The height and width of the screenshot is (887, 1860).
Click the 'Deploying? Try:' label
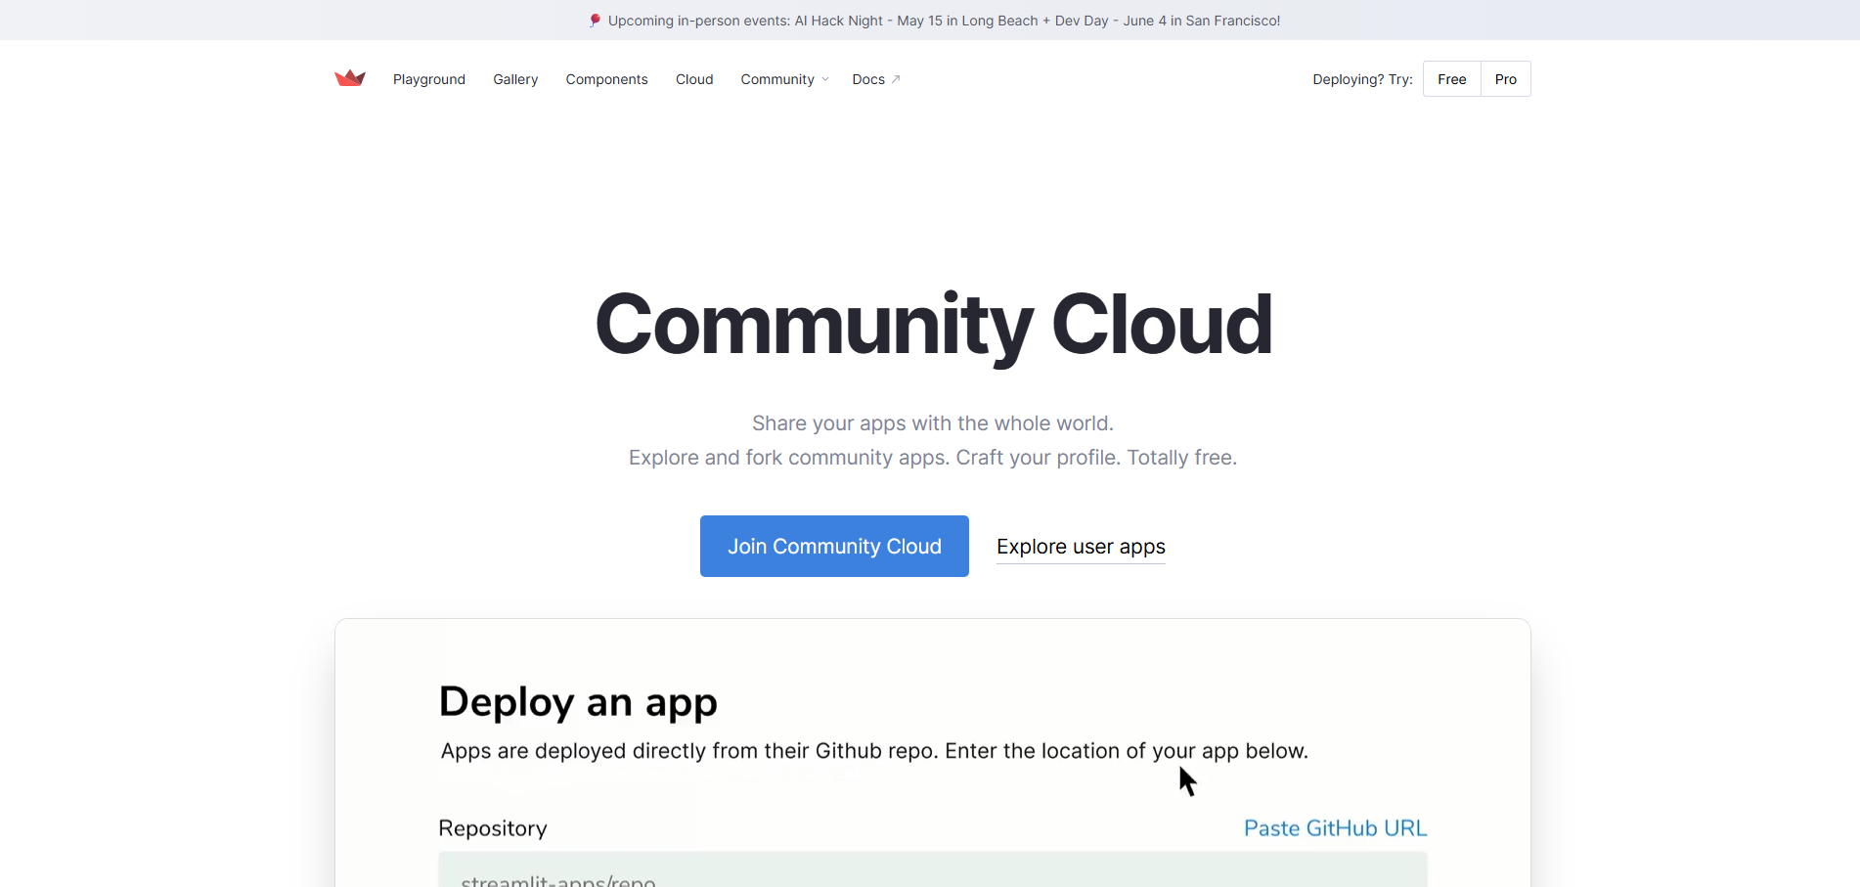1362,79
